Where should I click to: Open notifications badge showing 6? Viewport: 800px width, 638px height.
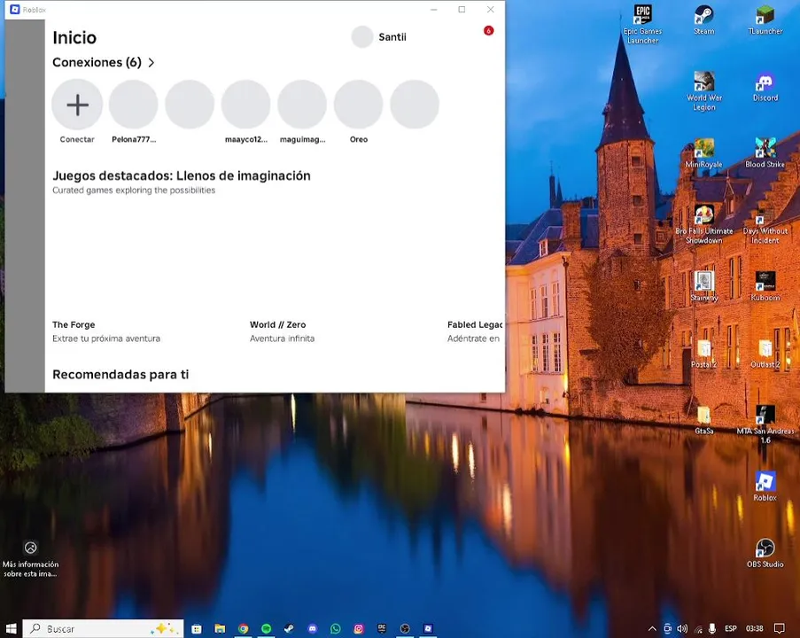(489, 31)
